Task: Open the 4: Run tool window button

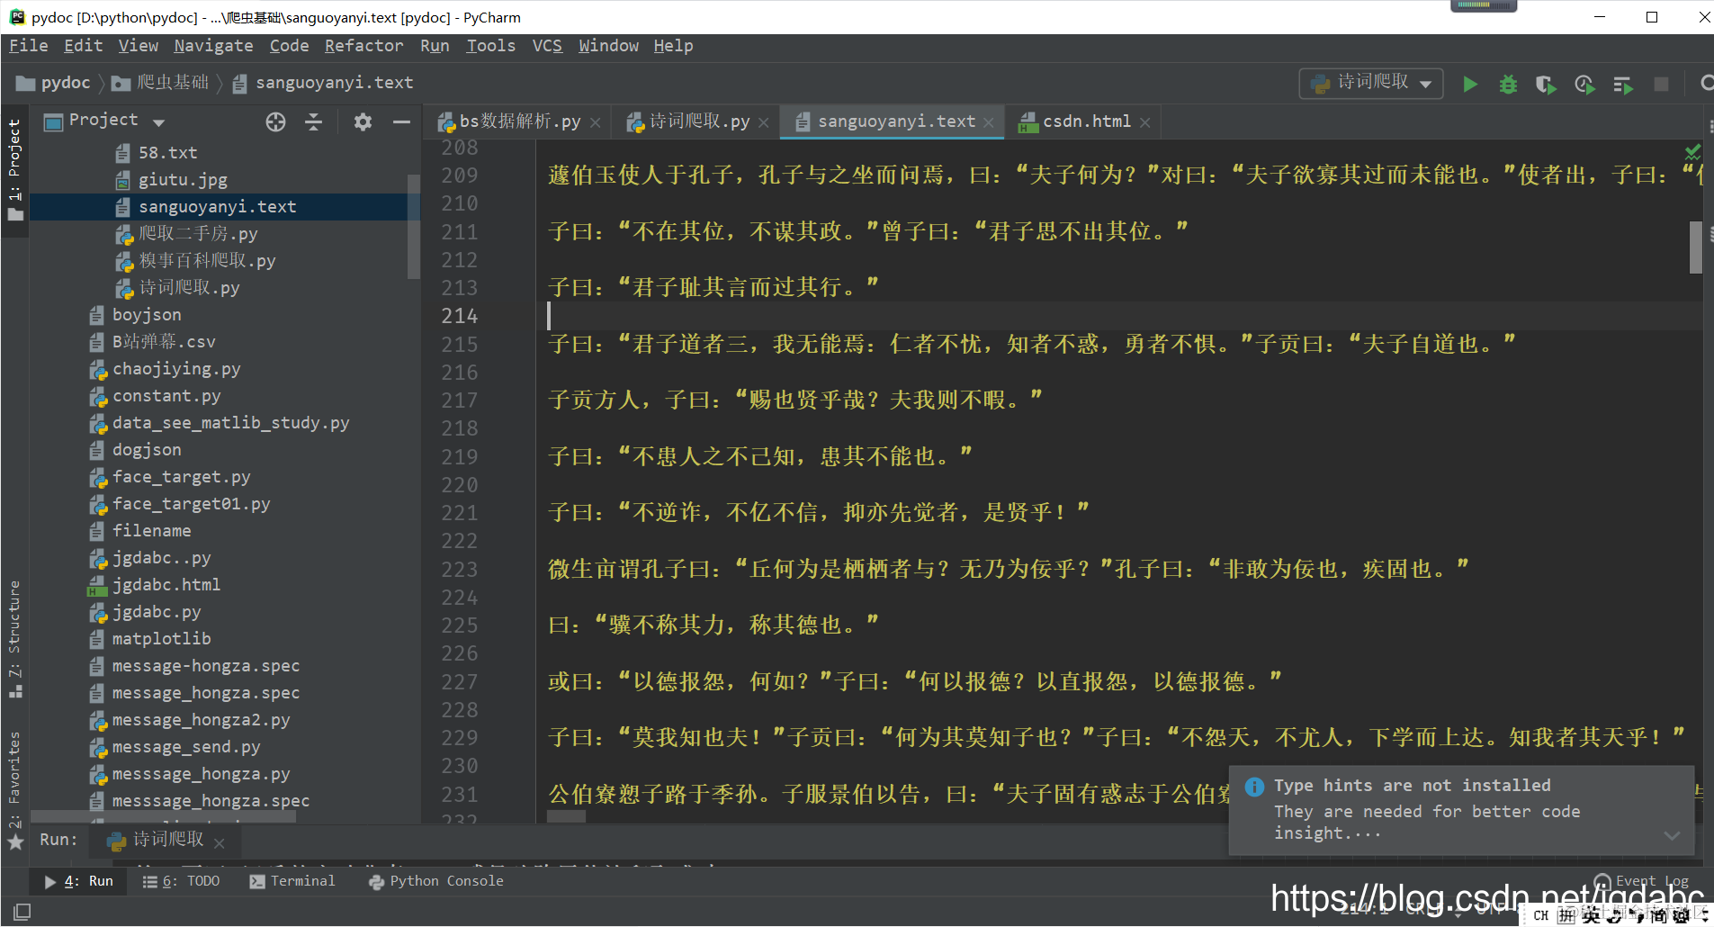Action: (x=79, y=881)
